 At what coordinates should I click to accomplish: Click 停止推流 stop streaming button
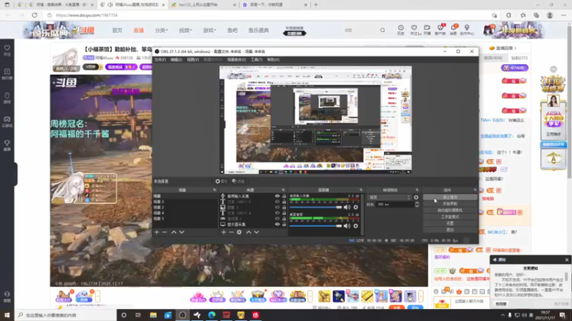(450, 198)
